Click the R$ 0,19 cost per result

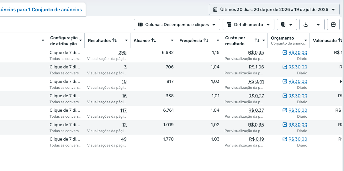[x=257, y=139]
